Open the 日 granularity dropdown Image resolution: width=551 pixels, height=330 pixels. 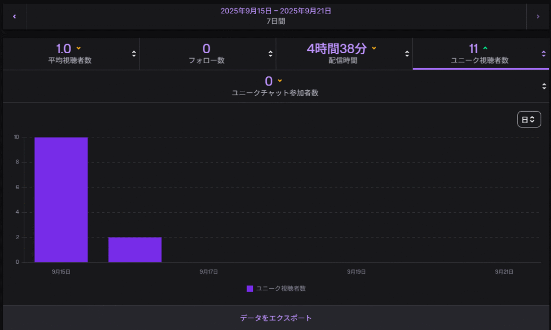tap(528, 119)
